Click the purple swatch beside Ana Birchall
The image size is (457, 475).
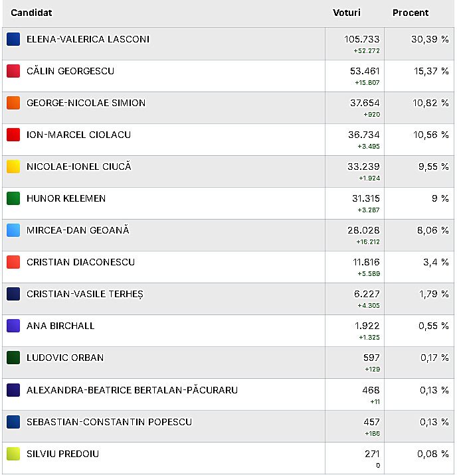[13, 326]
